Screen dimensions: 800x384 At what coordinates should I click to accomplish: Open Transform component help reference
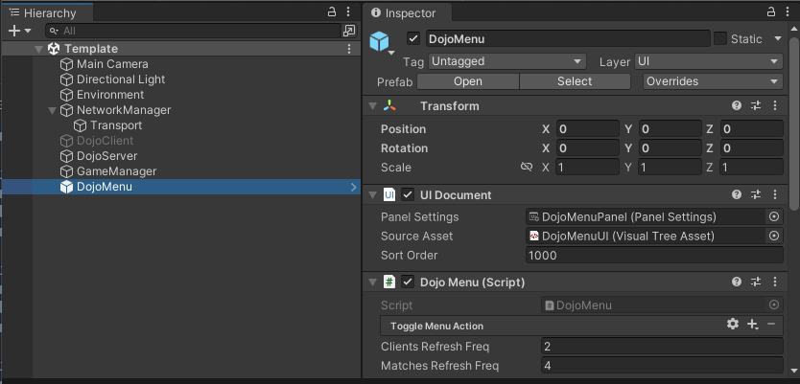click(737, 106)
